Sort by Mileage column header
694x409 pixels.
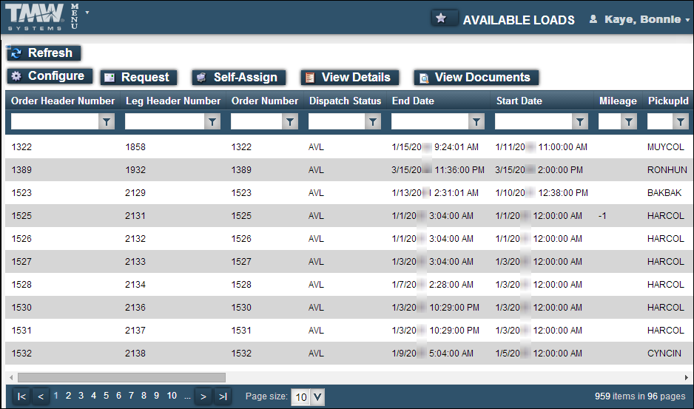pyautogui.click(x=618, y=101)
